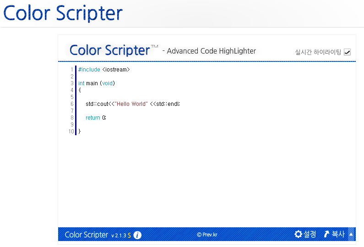Screen dimensions: 364x247
Task: Click the Color Scripter™ panel logo
Action: click(114, 50)
